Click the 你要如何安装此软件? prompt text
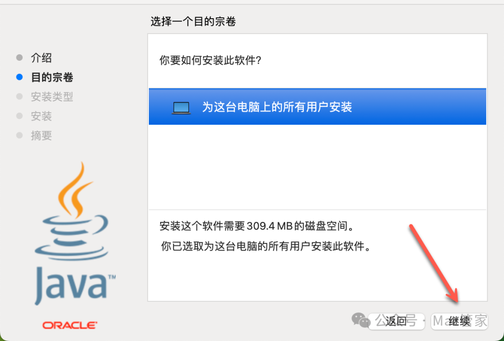Screen dimensions: 504x341 pos(210,60)
